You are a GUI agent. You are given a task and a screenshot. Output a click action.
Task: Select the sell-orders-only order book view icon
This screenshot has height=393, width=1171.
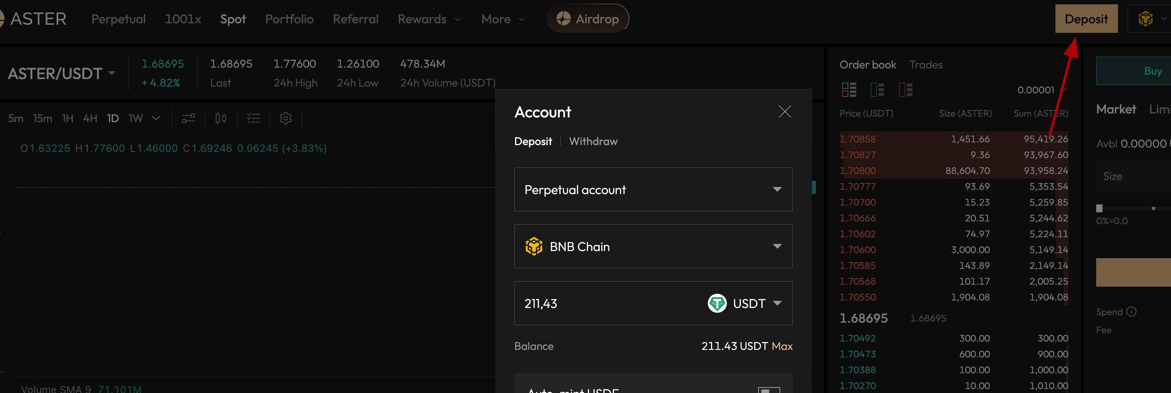(905, 90)
